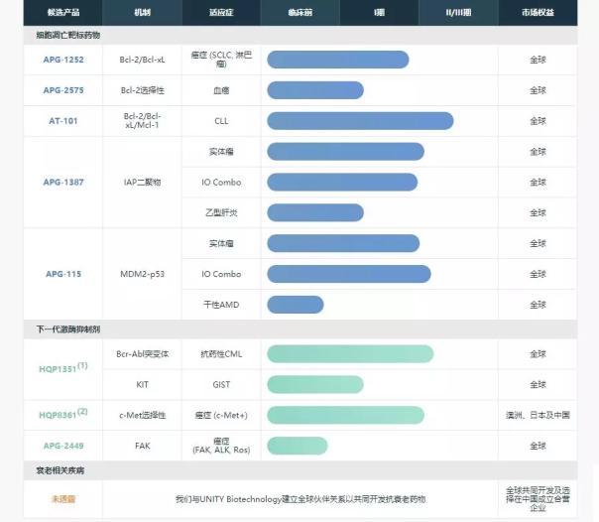Click the KIT mechanism cell

142,384
